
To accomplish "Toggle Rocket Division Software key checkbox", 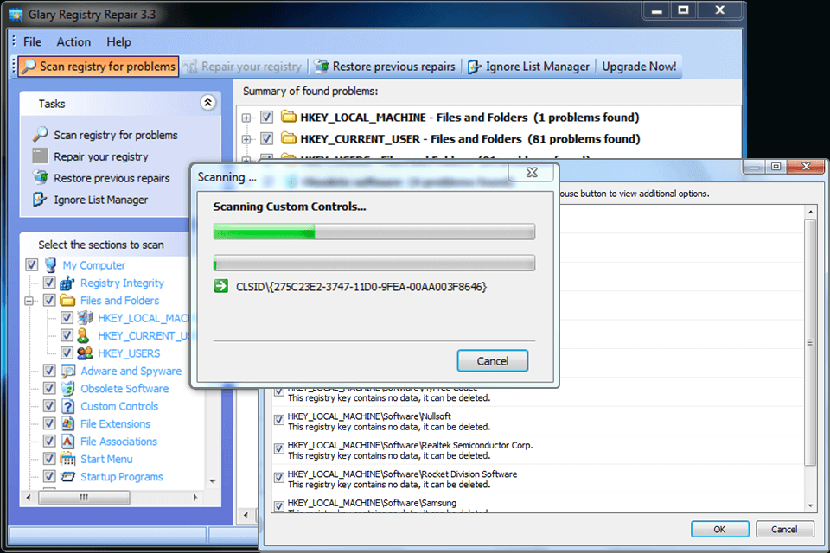I will (x=278, y=478).
